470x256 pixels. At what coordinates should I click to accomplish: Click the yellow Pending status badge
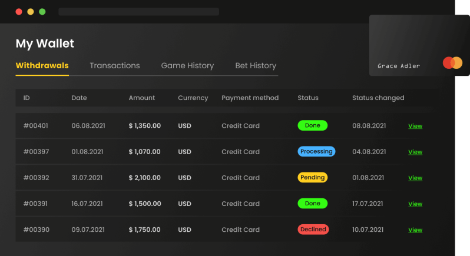point(313,177)
